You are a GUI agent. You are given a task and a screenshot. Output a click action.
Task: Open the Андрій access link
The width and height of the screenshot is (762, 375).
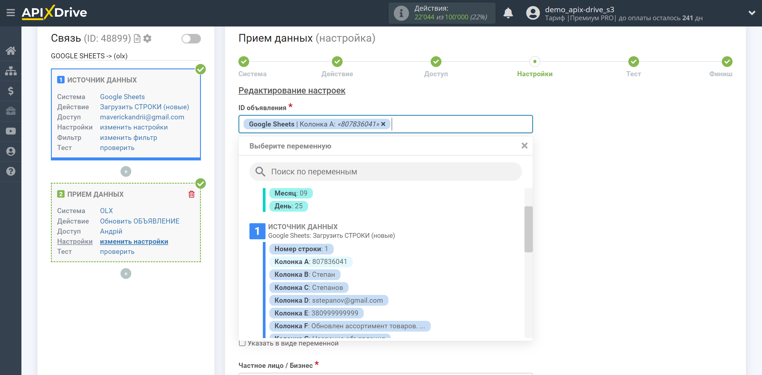tap(111, 231)
